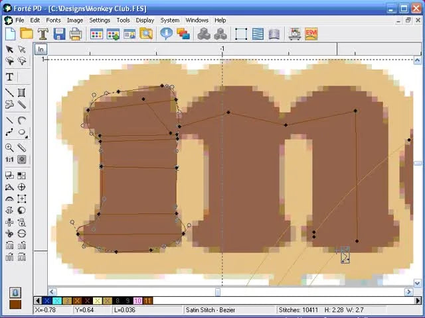The image size is (425, 318).
Task: Open a design using the folder icon
Action: coord(27,34)
